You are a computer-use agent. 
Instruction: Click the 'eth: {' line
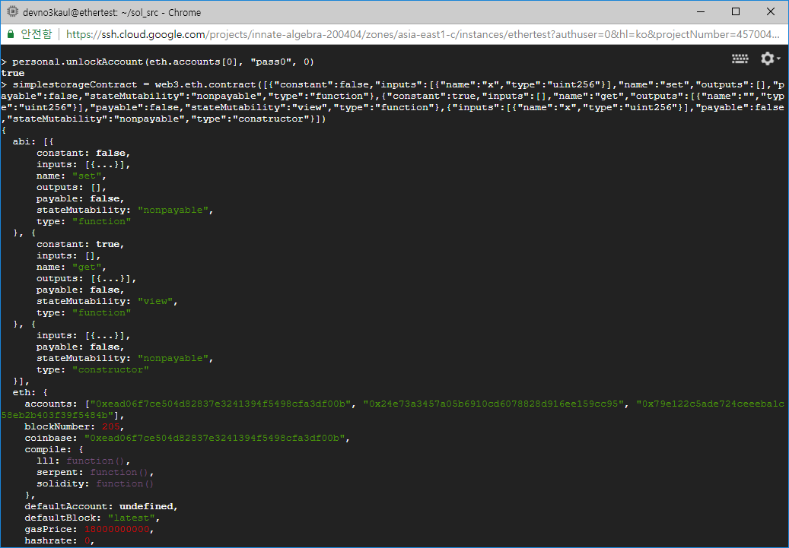(x=30, y=392)
